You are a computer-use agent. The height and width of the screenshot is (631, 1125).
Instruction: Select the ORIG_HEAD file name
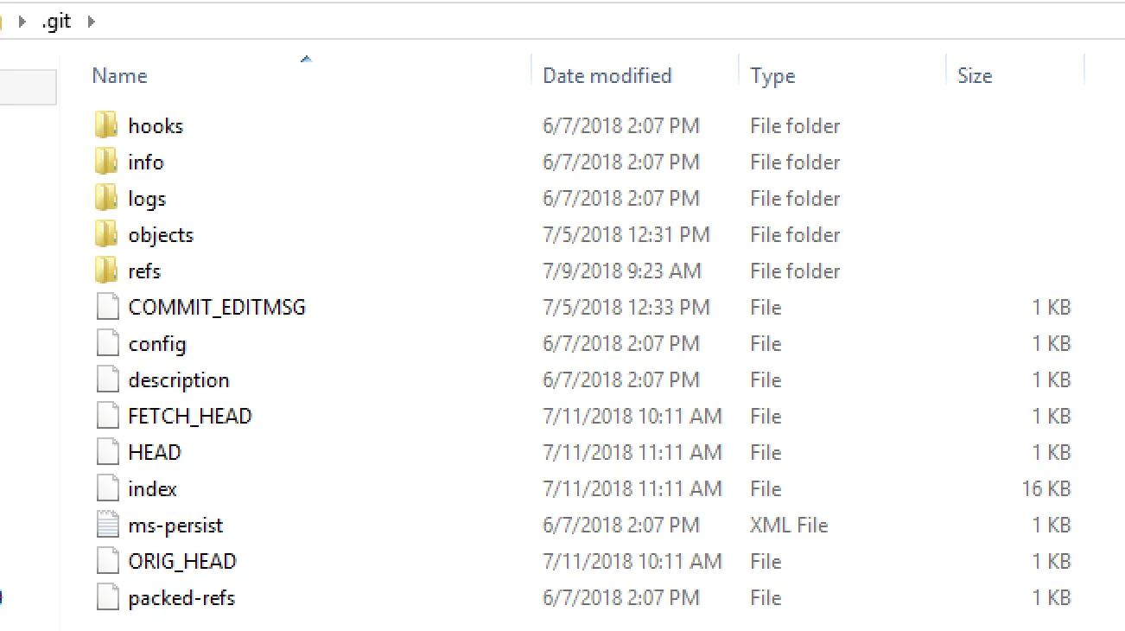coord(182,562)
